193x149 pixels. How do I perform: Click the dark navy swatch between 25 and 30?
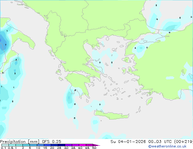(x=61, y=145)
